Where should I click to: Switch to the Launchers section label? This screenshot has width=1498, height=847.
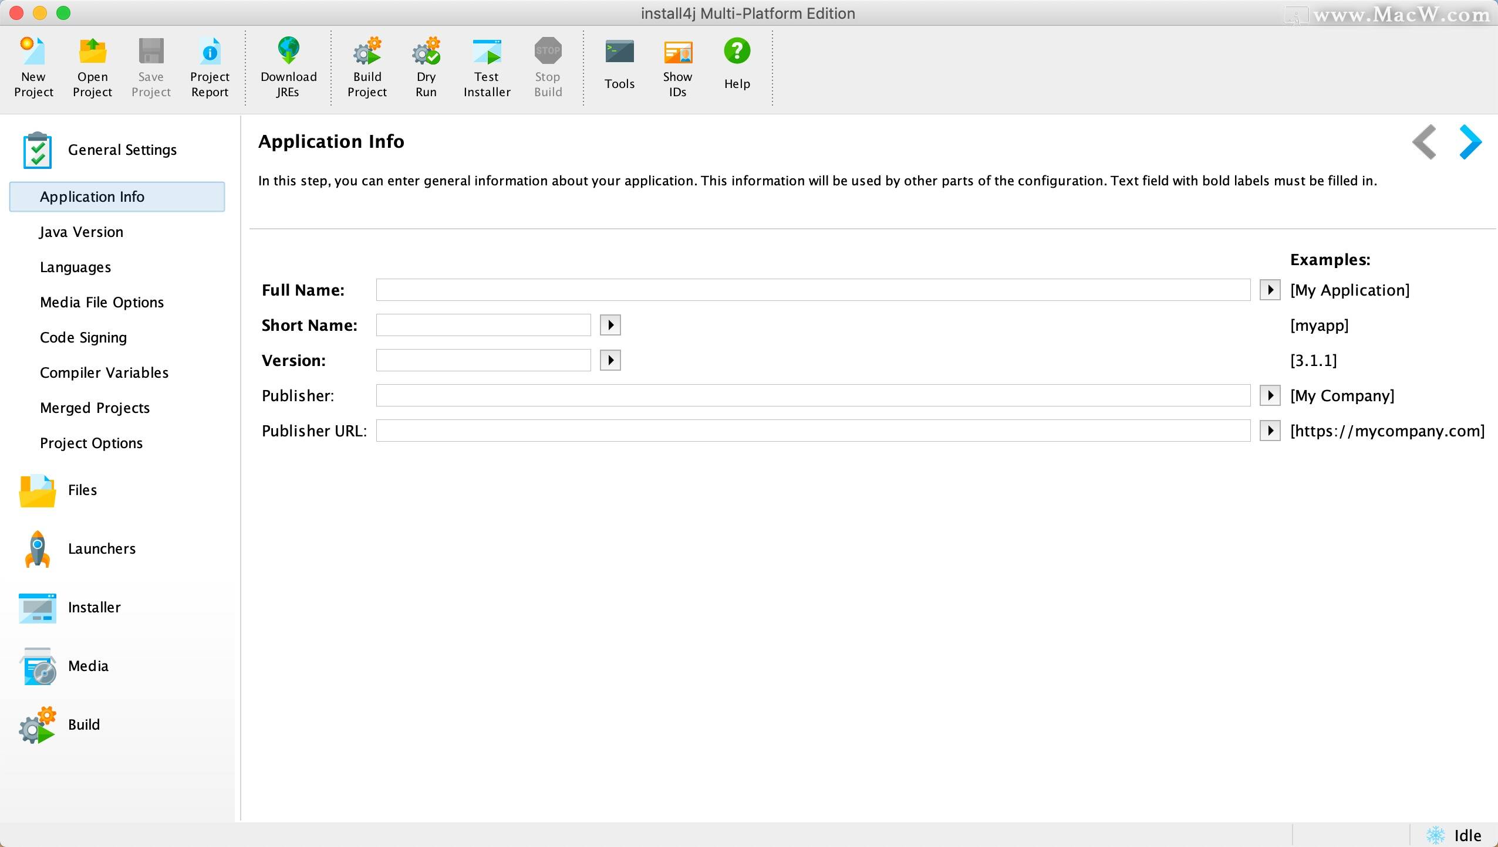[x=102, y=549]
